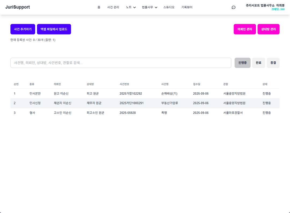Toggle the 완료 status filter
This screenshot has height=213, width=290.
[258, 63]
